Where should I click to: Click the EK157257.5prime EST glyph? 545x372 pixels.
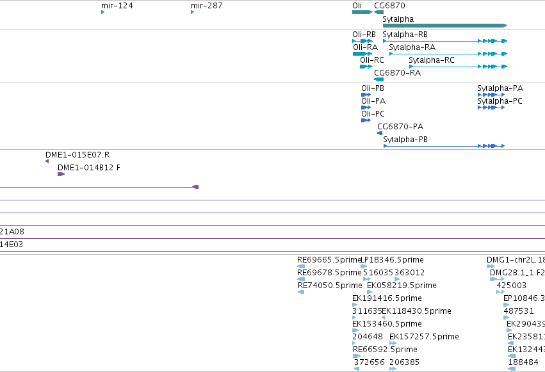click(393, 344)
